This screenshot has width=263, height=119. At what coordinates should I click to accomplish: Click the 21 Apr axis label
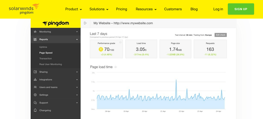point(164,111)
